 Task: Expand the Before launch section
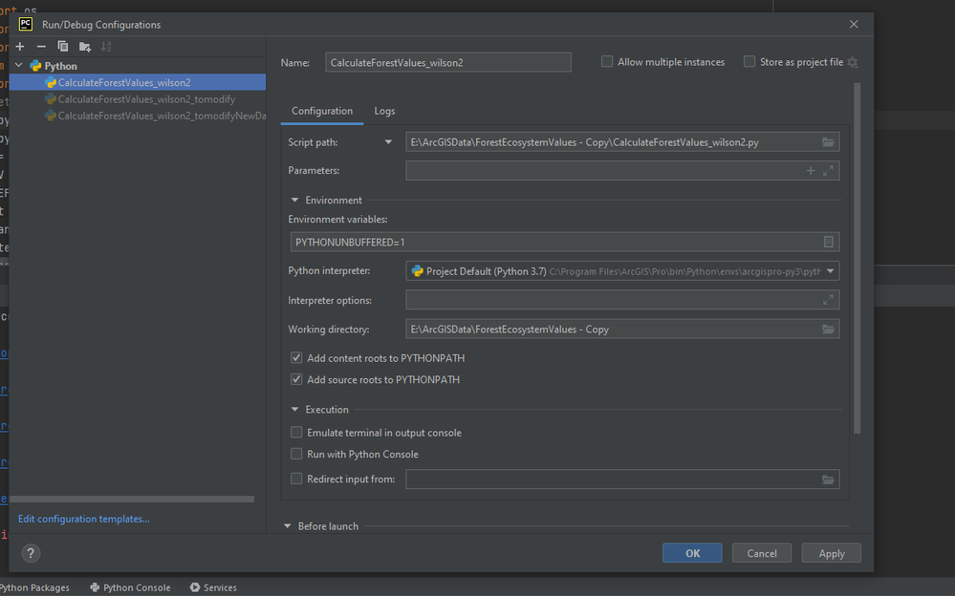click(288, 526)
